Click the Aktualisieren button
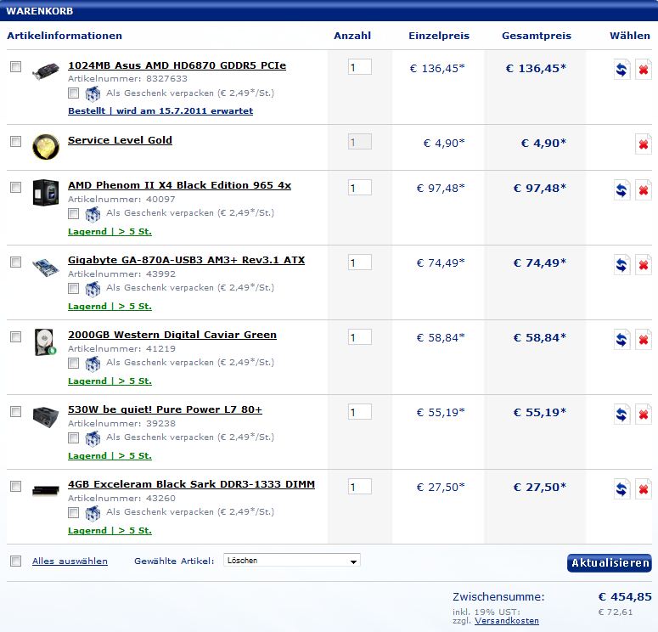The width and height of the screenshot is (658, 632). point(609,563)
